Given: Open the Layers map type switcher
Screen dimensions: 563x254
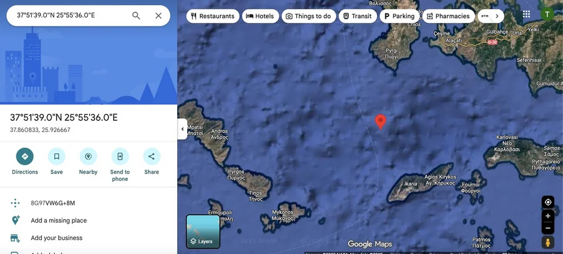Looking at the screenshot, I should pos(203,232).
